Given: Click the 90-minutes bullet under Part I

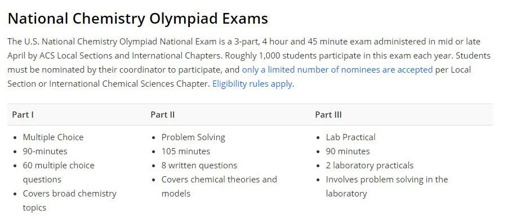Looking at the screenshot, I should (x=45, y=151).
